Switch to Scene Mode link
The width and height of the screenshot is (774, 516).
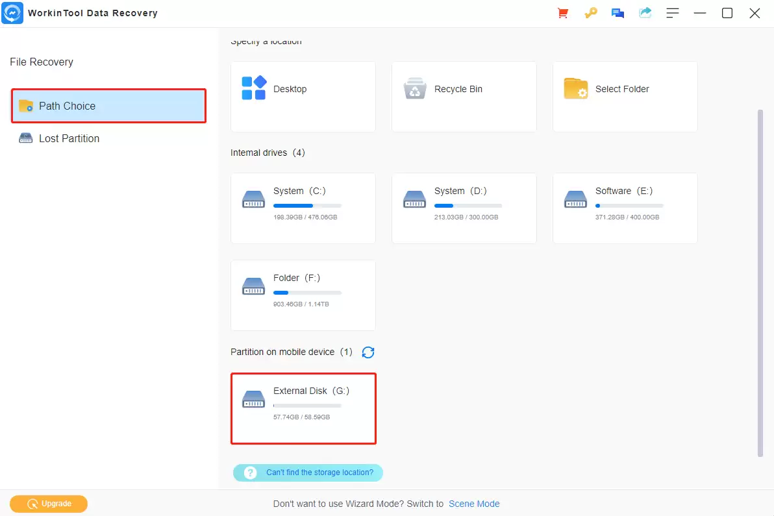[x=474, y=504]
